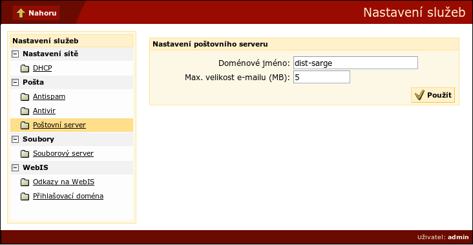The width and height of the screenshot is (473, 245).
Task: Click the folder icon next to Souborový server
Action: coord(25,154)
